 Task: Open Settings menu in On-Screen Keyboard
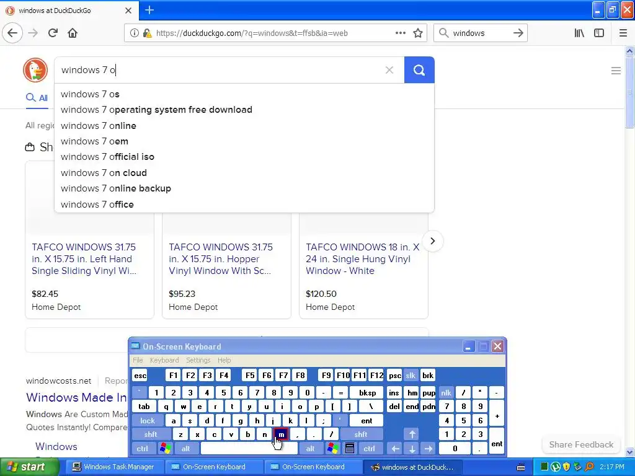[198, 360]
